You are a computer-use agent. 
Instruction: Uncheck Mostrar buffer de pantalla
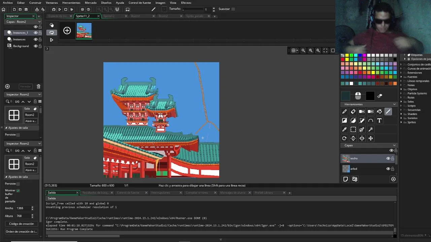18,191
